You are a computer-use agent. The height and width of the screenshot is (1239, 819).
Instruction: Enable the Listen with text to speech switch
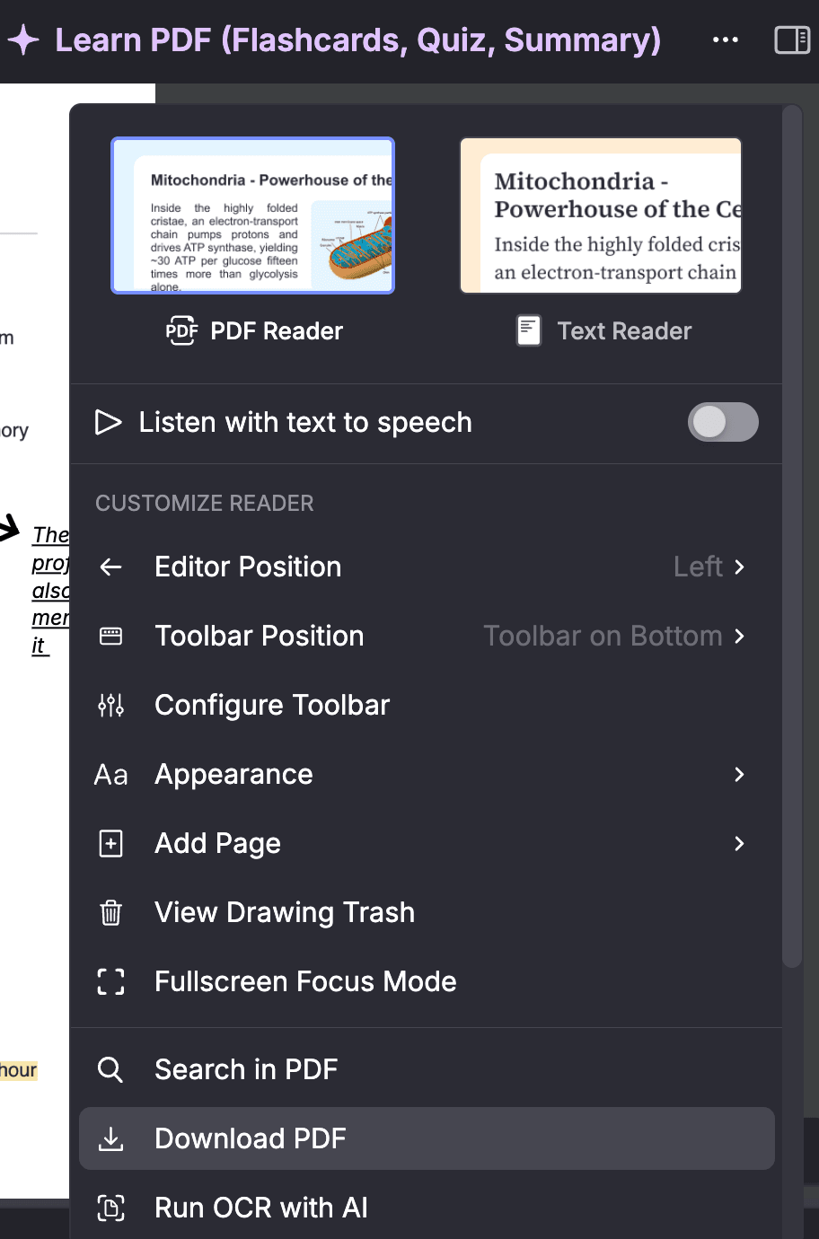pyautogui.click(x=723, y=422)
